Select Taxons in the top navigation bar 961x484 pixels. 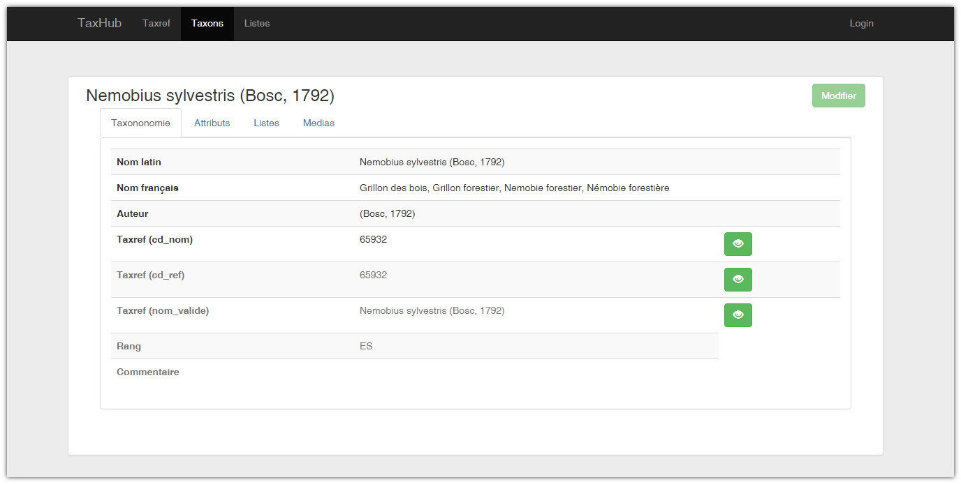pyautogui.click(x=207, y=23)
